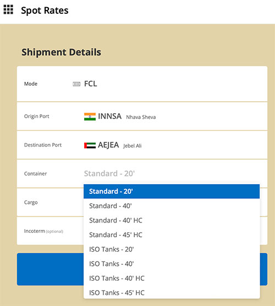Click the Spot Rates title
The image size is (275, 306).
coord(45,10)
